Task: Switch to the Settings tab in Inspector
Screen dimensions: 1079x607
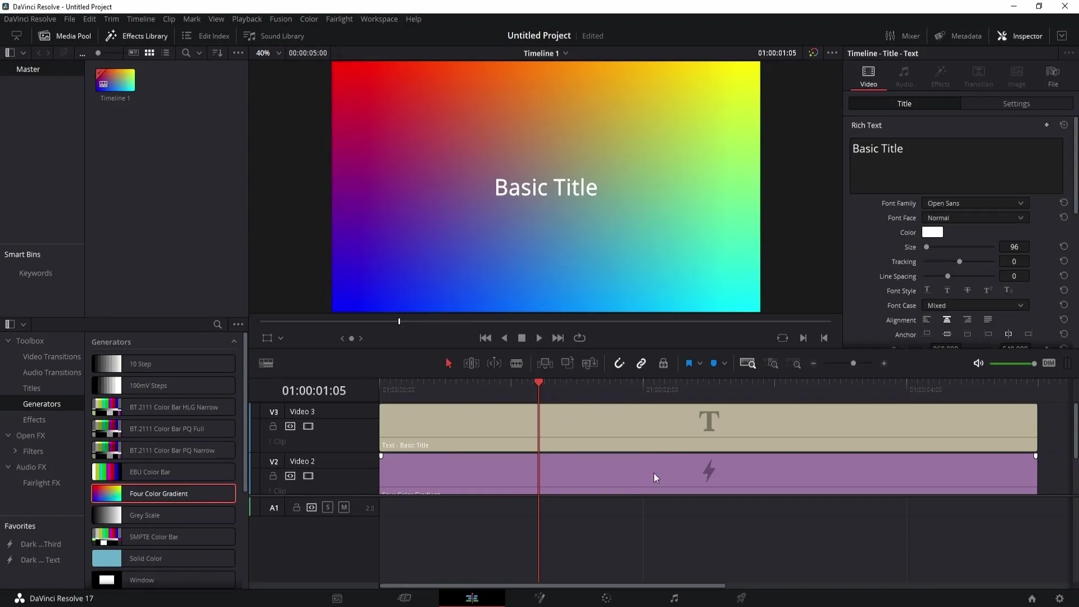Action: coord(1016,104)
